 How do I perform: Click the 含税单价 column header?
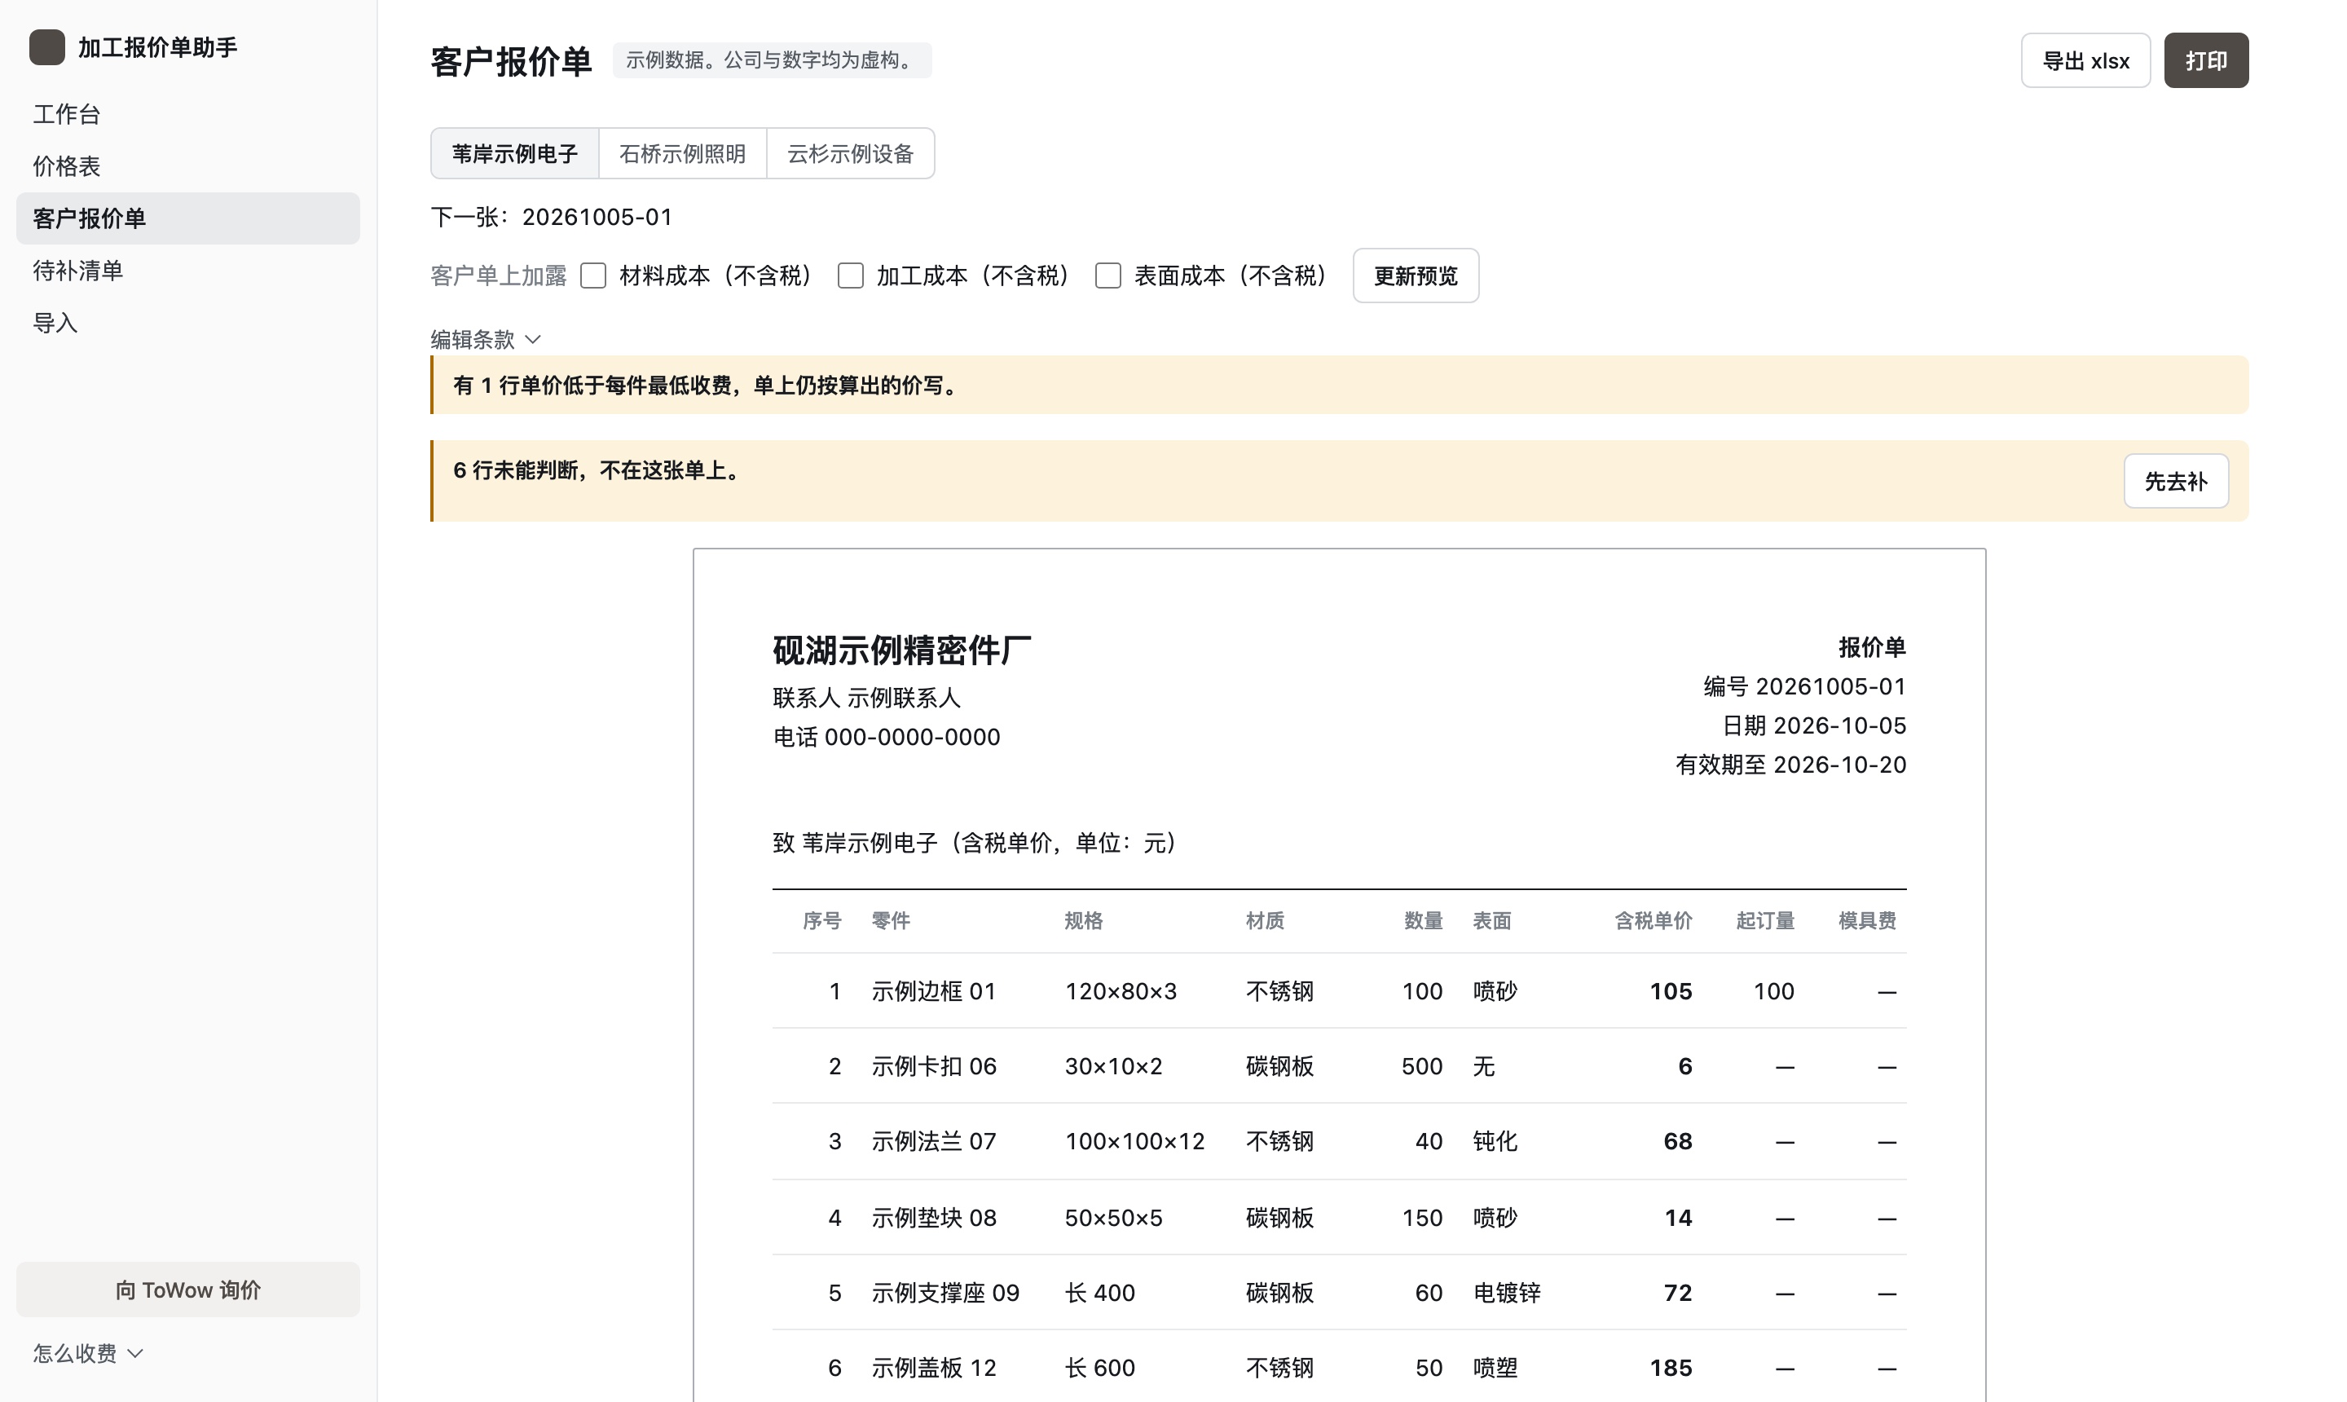coord(1653,920)
